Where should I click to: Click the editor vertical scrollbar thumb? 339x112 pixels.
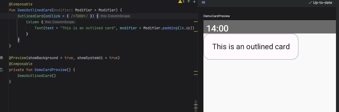(x=195, y=104)
